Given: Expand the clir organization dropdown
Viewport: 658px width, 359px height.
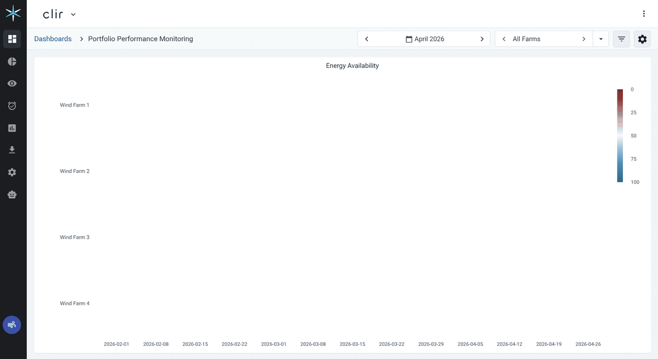Looking at the screenshot, I should coord(73,14).
